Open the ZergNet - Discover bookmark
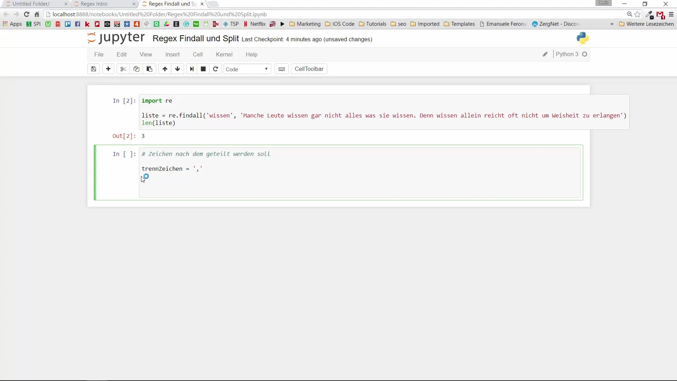The height and width of the screenshot is (381, 677). tap(556, 24)
